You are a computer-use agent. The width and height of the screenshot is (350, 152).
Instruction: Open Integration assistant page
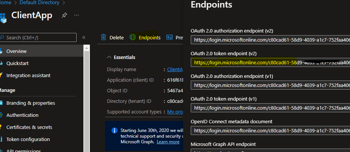[28, 75]
